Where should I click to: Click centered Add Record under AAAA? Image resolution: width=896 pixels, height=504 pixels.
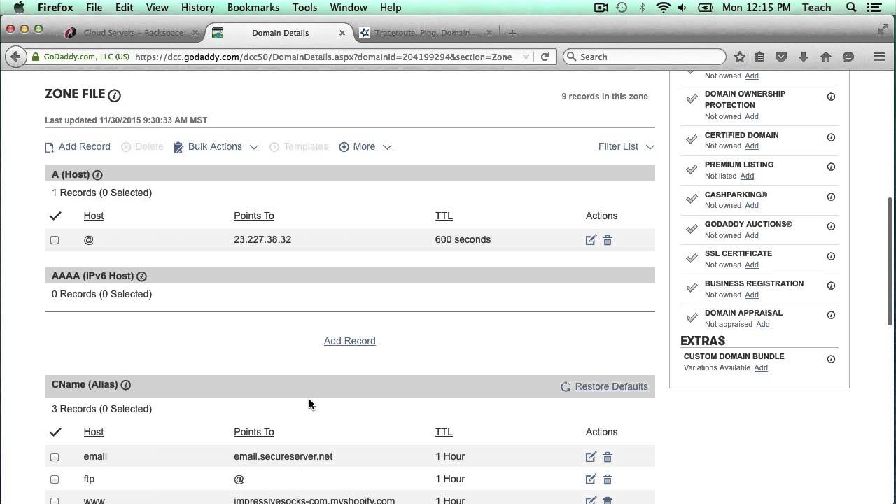pos(350,341)
